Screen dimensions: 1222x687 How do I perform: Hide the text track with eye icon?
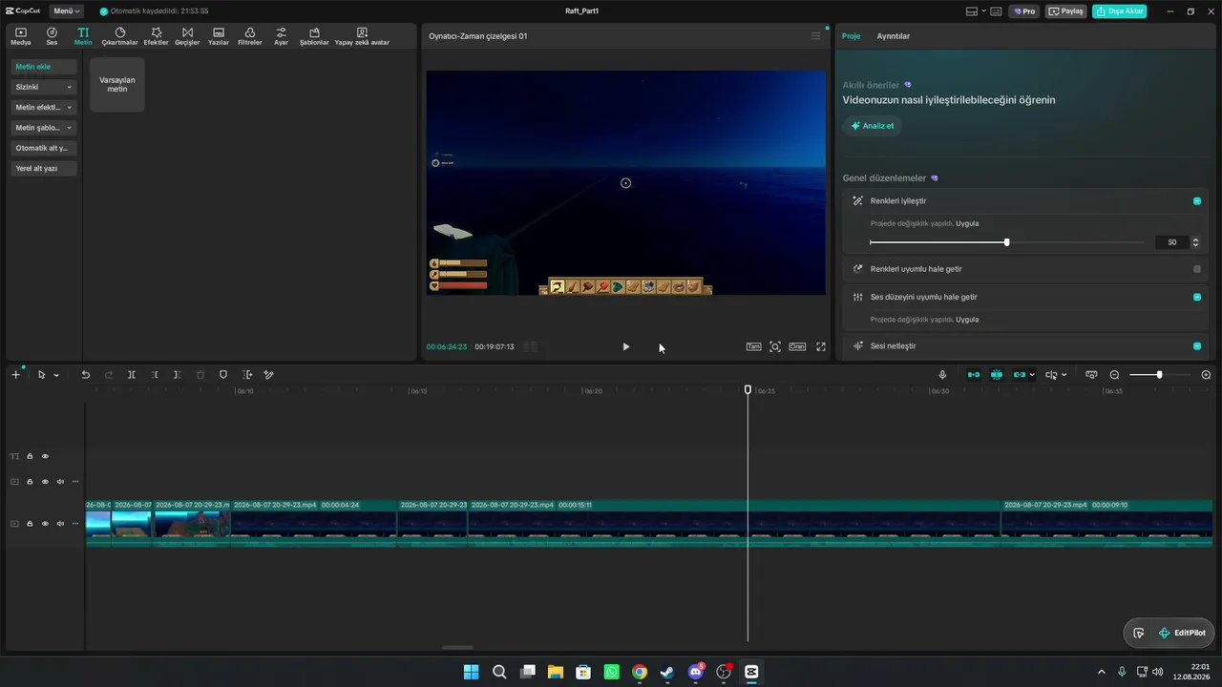(45, 456)
